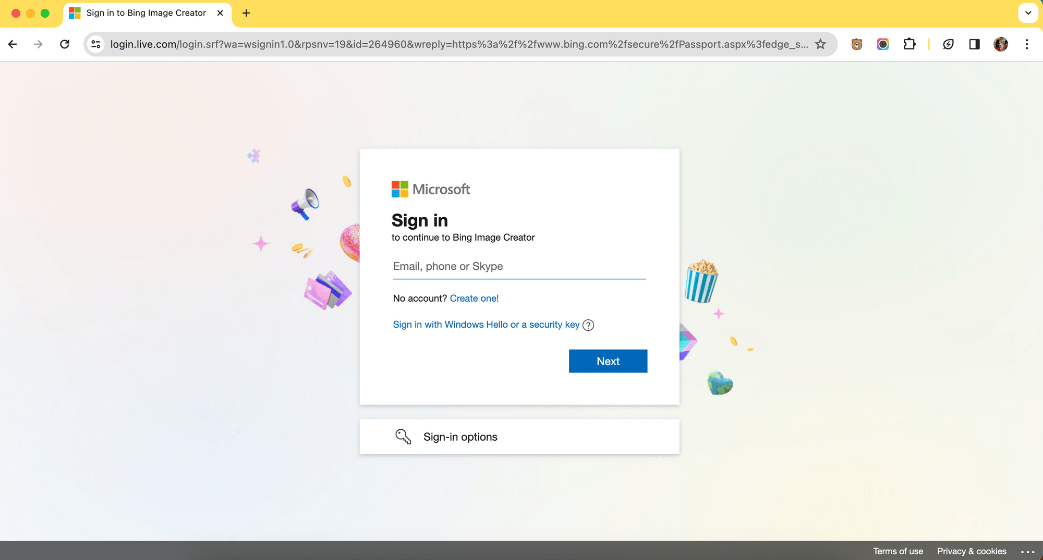This screenshot has width=1043, height=560.
Task: Open the bear extension icon
Action: (x=856, y=44)
